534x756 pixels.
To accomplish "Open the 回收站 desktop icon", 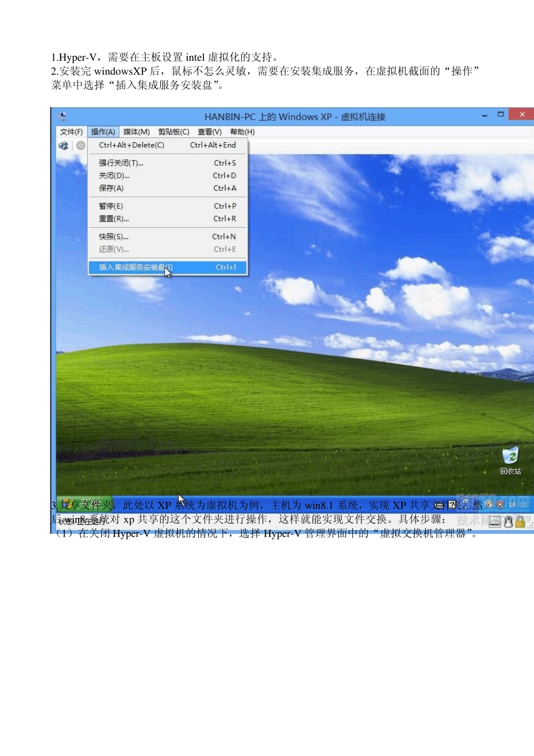I will click(510, 461).
